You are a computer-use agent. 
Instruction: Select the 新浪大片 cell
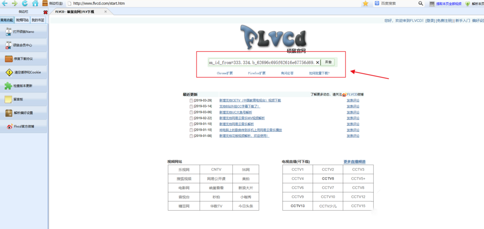pos(246,188)
